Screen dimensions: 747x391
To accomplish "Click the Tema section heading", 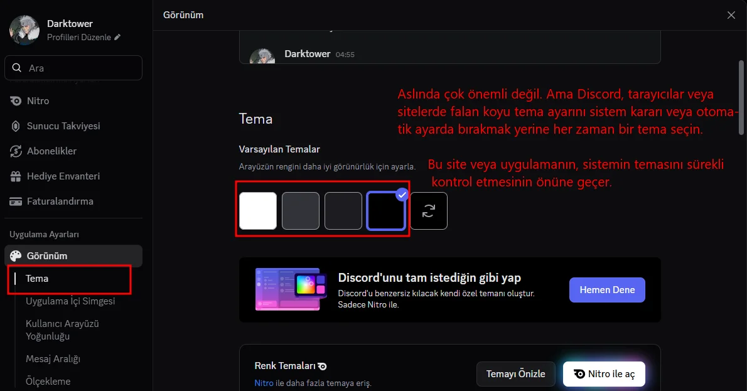I will pyautogui.click(x=255, y=119).
